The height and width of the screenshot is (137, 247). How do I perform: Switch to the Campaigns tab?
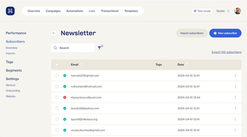[x=53, y=11]
